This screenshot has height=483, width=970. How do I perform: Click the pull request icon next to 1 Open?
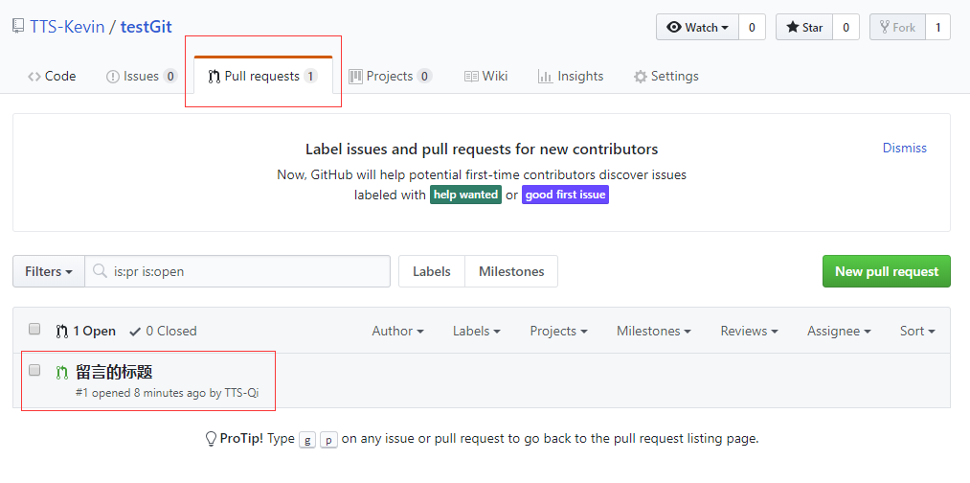(62, 332)
